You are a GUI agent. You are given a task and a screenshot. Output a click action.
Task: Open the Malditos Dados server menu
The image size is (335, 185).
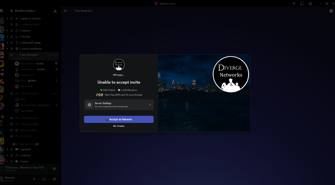tap(24, 11)
